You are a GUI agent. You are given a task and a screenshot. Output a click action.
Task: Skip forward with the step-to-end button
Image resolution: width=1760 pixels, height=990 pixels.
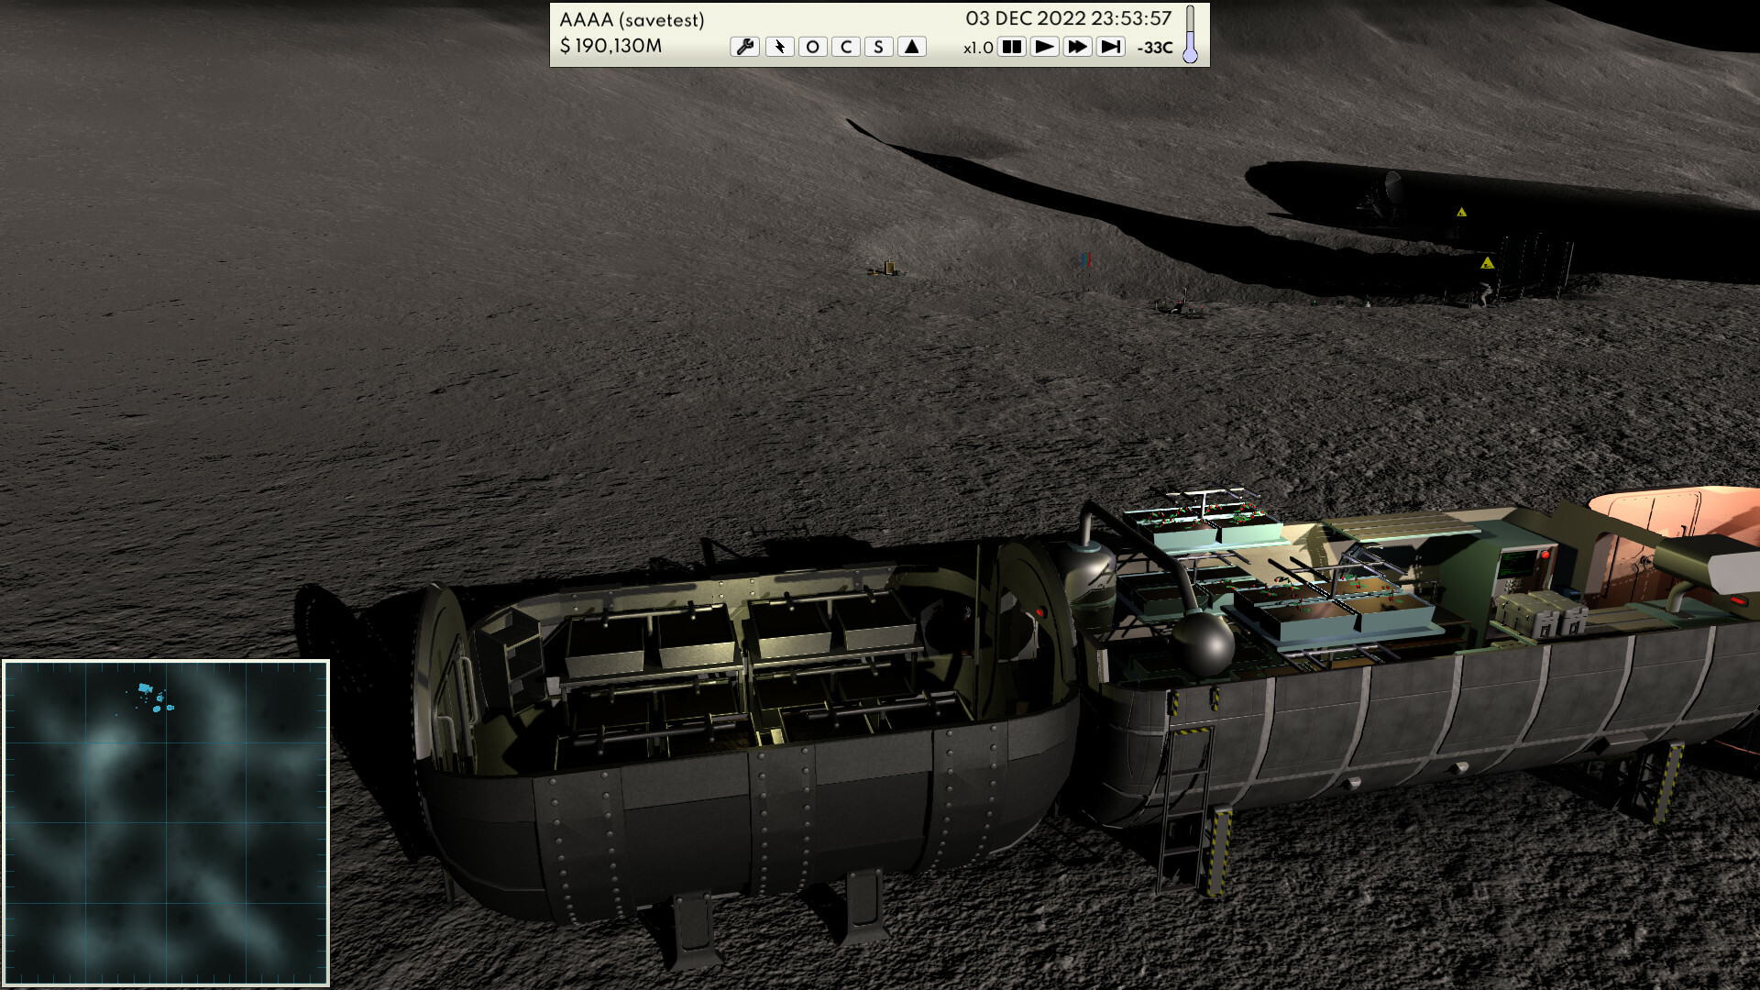[x=1110, y=47]
